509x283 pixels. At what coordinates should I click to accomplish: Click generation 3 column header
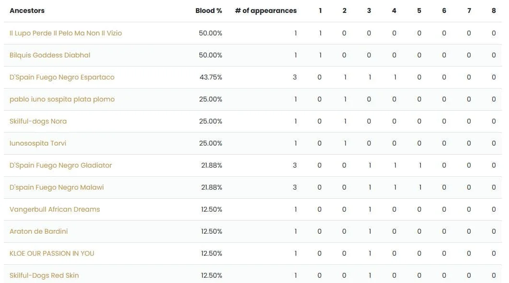[369, 11]
